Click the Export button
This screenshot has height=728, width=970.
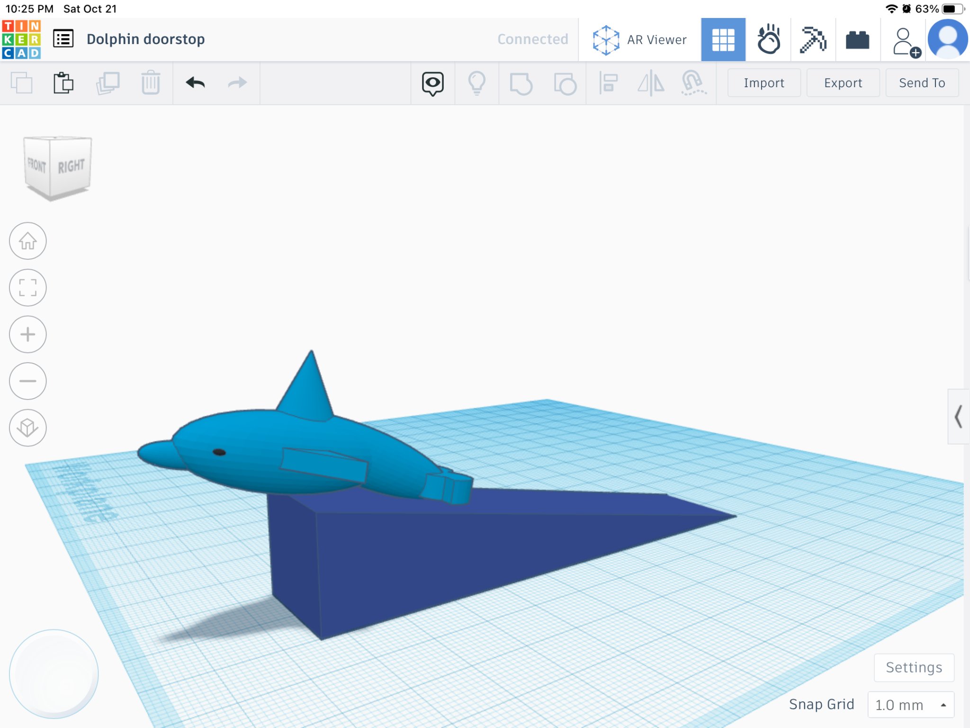click(x=843, y=83)
